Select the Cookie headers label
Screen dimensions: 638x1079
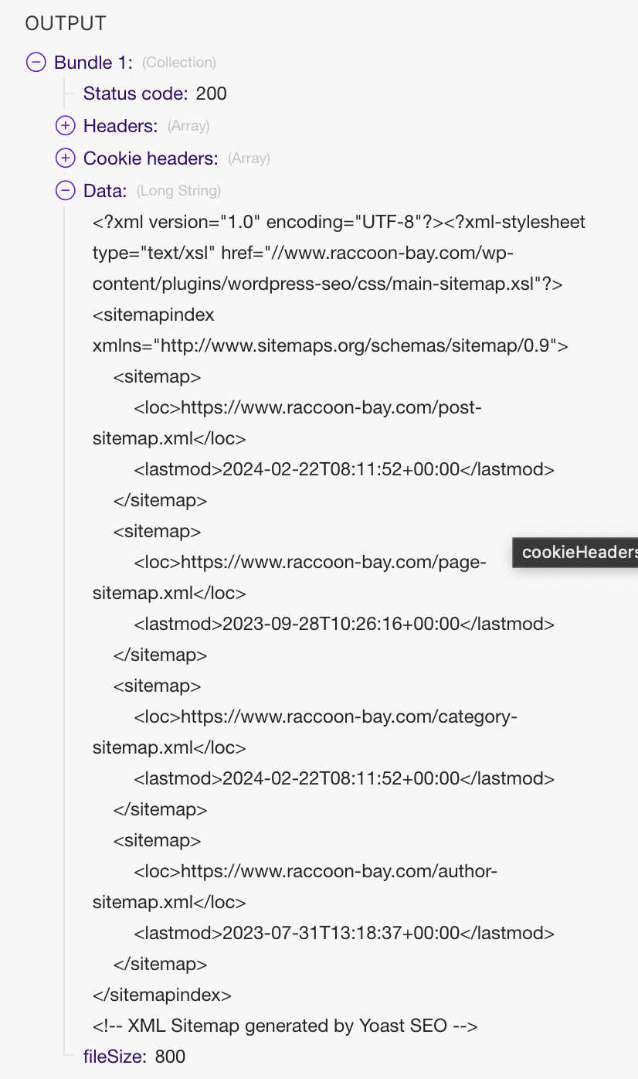151,158
